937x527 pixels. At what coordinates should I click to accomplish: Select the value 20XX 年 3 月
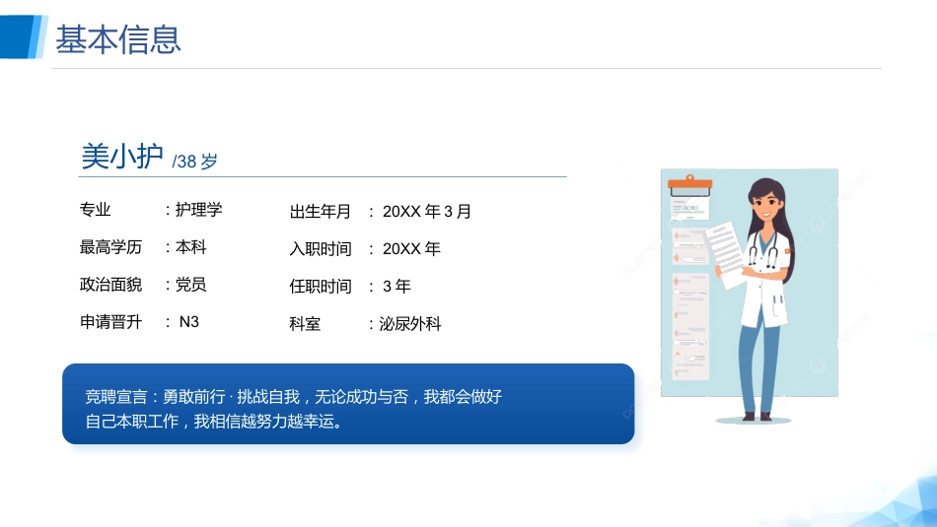[x=427, y=211]
